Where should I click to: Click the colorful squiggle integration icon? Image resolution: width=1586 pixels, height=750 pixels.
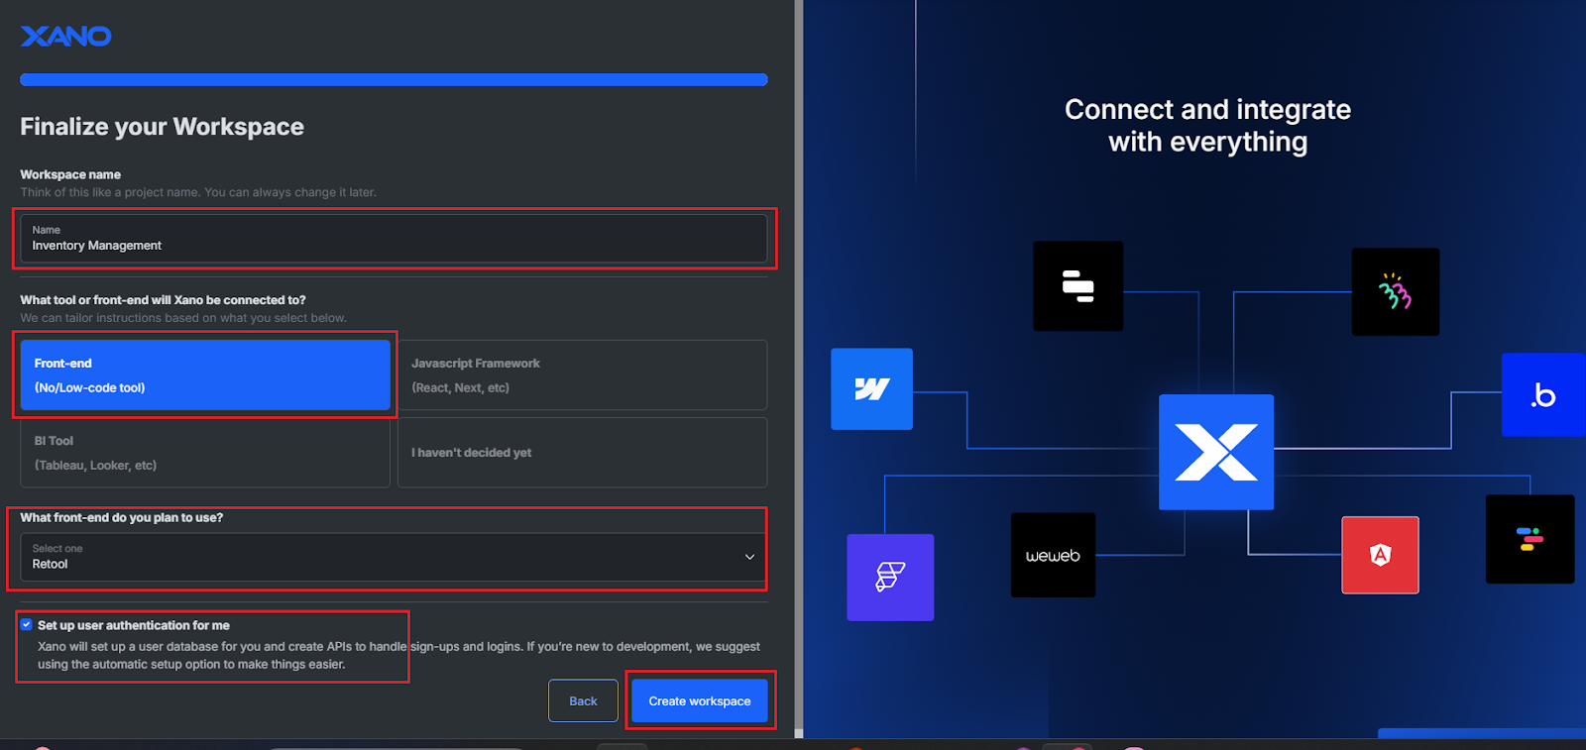pos(1396,291)
